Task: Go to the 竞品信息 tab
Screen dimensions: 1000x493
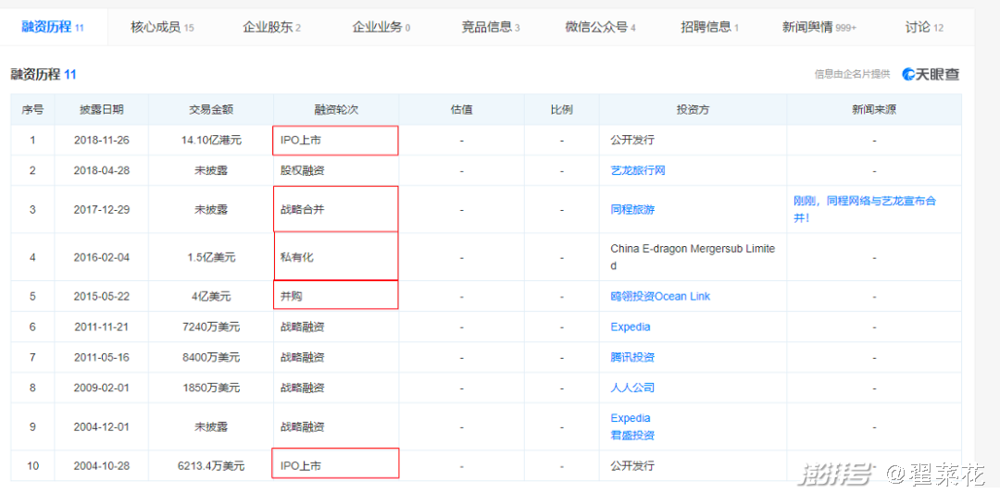Action: pyautogui.click(x=490, y=27)
